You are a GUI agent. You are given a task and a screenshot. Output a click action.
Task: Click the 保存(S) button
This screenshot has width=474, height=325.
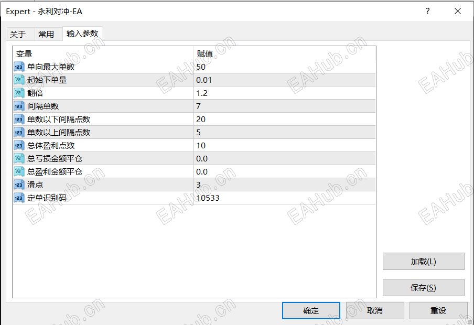[x=423, y=287]
